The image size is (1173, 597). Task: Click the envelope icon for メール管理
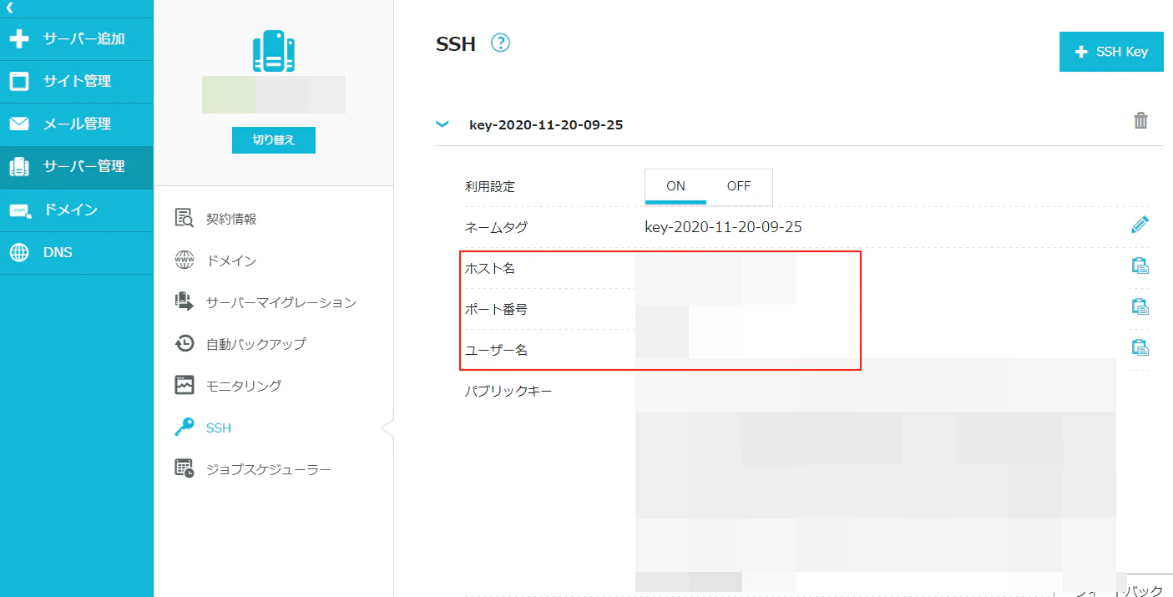(19, 124)
